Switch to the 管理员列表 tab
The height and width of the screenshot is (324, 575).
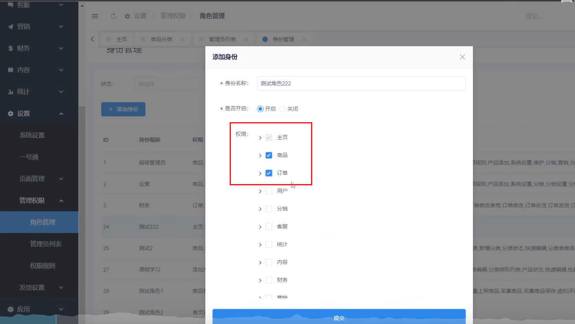pos(224,39)
